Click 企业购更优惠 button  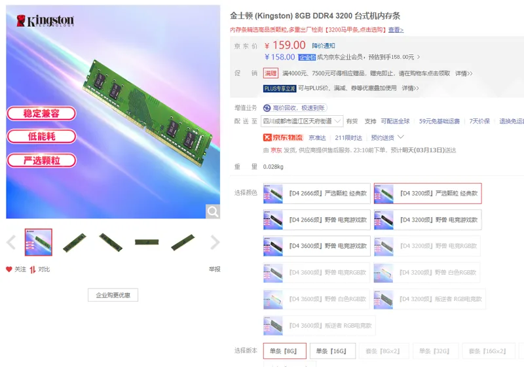[113, 295]
